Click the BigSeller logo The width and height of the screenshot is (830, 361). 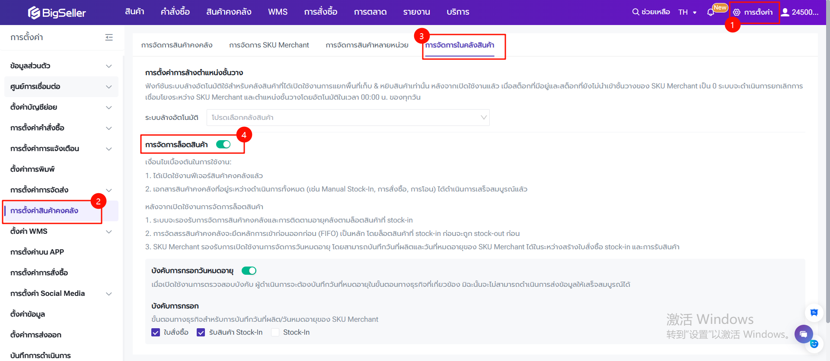click(57, 13)
